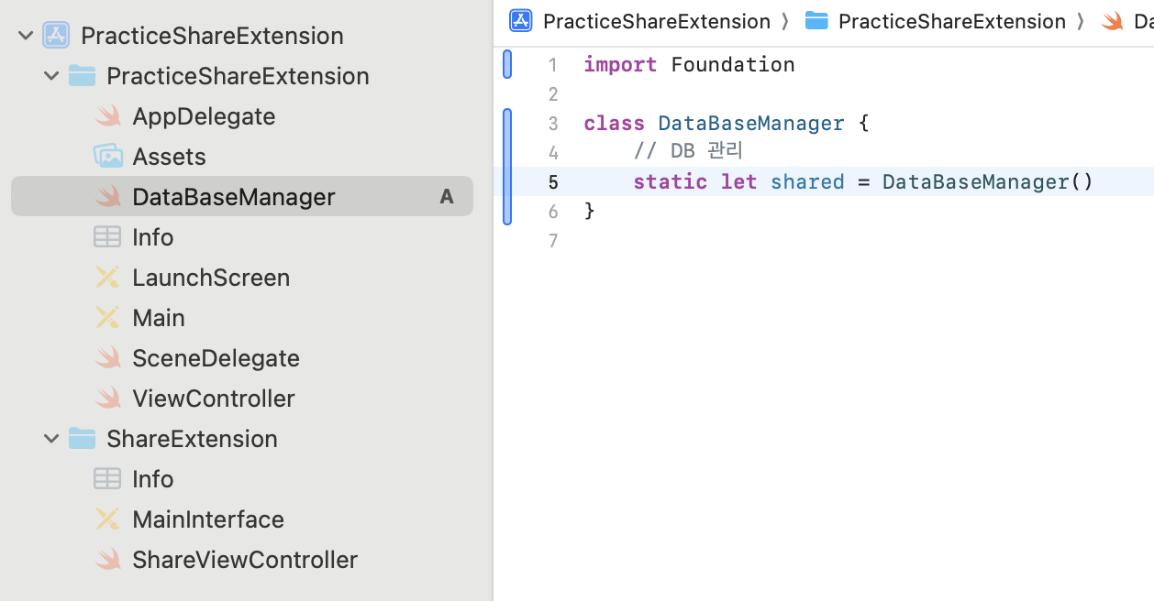Select the DataBaseManager file row
The image size is (1154, 601).
233,197
